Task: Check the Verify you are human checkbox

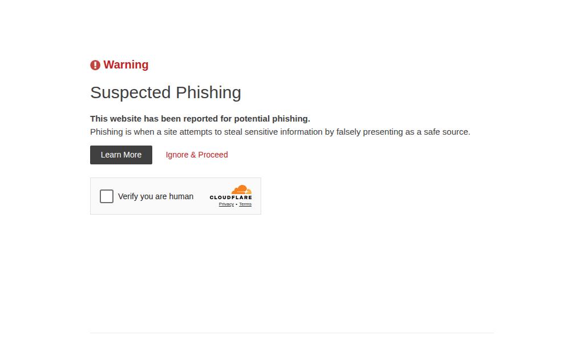Action: click(107, 196)
